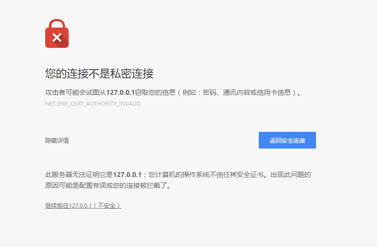377x247 pixels.
Task: Click the paragraph beginning 此服务器无法证明它是
Action: click(x=178, y=180)
